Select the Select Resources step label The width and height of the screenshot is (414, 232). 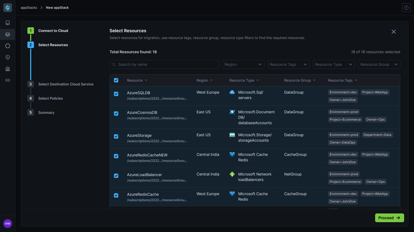[53, 45]
